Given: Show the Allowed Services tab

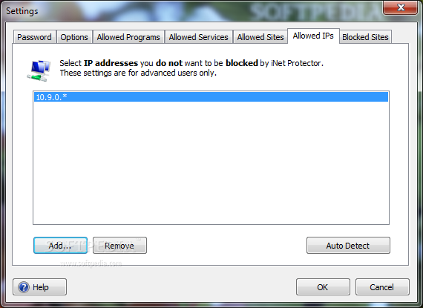Looking at the screenshot, I should (199, 37).
